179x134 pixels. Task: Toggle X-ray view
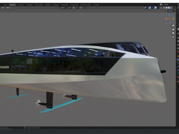click(161, 8)
